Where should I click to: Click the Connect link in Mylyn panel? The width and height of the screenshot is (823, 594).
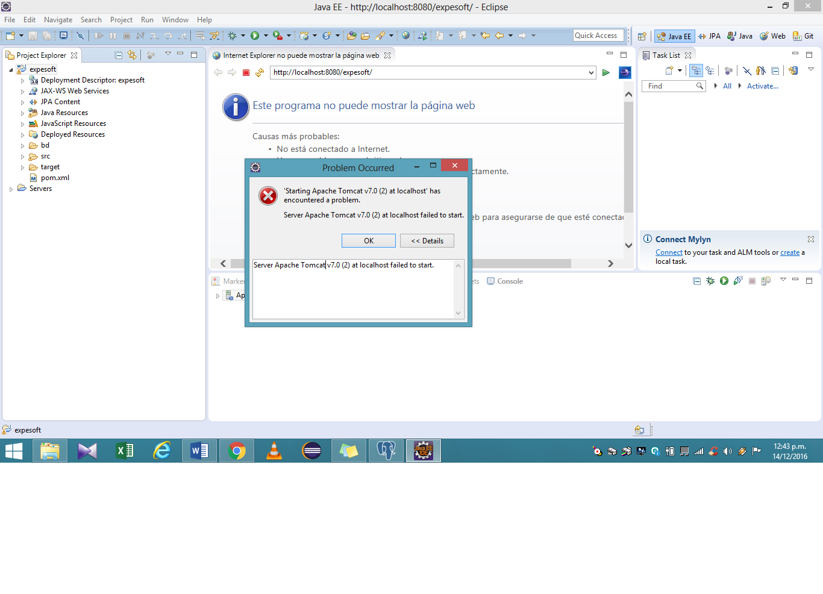(x=669, y=253)
